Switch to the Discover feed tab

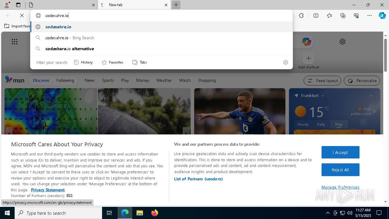coord(41,80)
